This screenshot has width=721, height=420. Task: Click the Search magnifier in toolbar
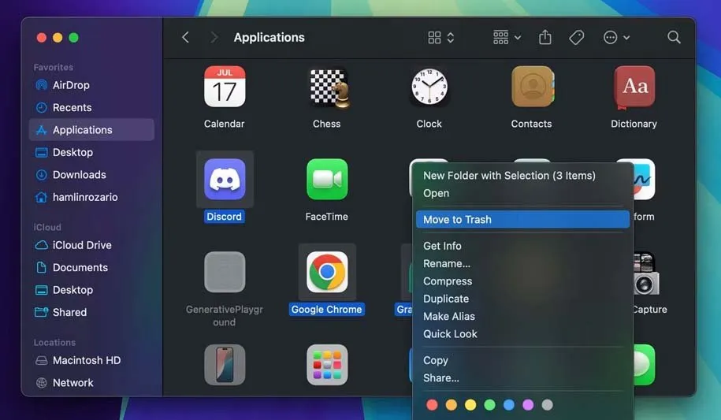[x=674, y=37]
